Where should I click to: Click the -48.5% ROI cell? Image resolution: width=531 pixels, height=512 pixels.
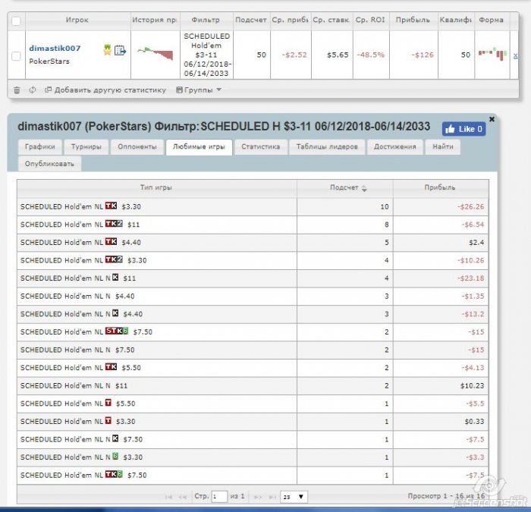[371, 55]
